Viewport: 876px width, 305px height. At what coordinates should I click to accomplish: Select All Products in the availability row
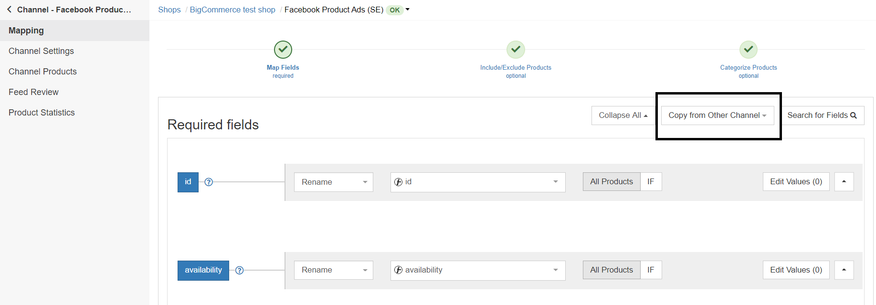click(612, 270)
